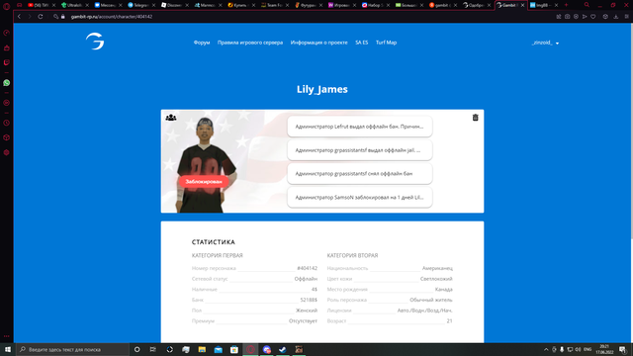Open log entry about Lefrut offline ban
This screenshot has width=633, height=356.
[x=360, y=127]
